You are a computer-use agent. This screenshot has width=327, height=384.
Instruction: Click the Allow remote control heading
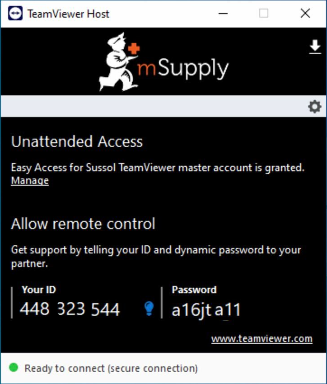[x=83, y=224]
